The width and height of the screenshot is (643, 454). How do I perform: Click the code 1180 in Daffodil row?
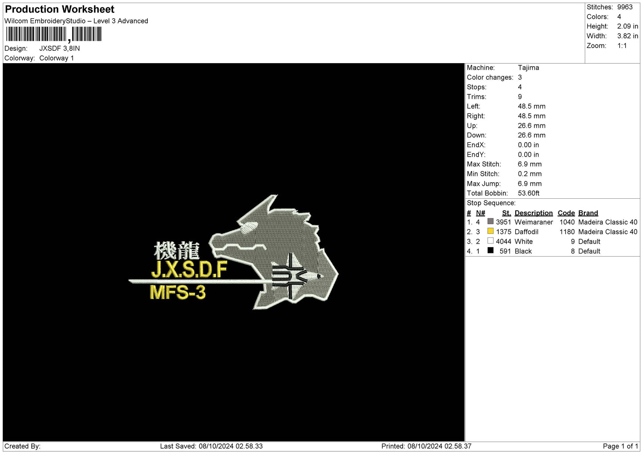tap(567, 232)
